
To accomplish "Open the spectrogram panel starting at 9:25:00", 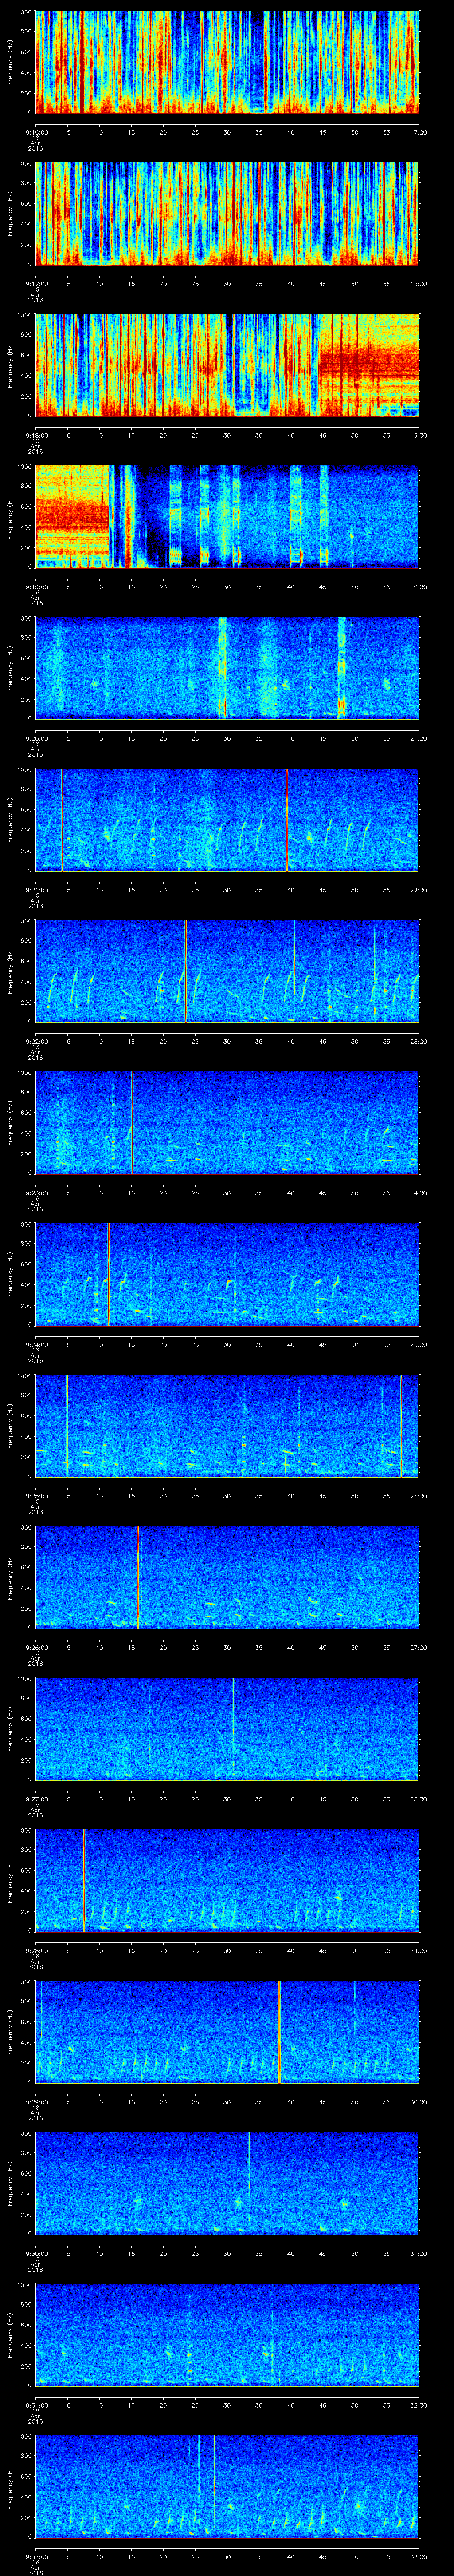I will [x=227, y=1425].
